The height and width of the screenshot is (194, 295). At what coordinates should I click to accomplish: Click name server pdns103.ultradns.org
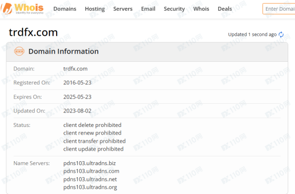pyautogui.click(x=90, y=187)
